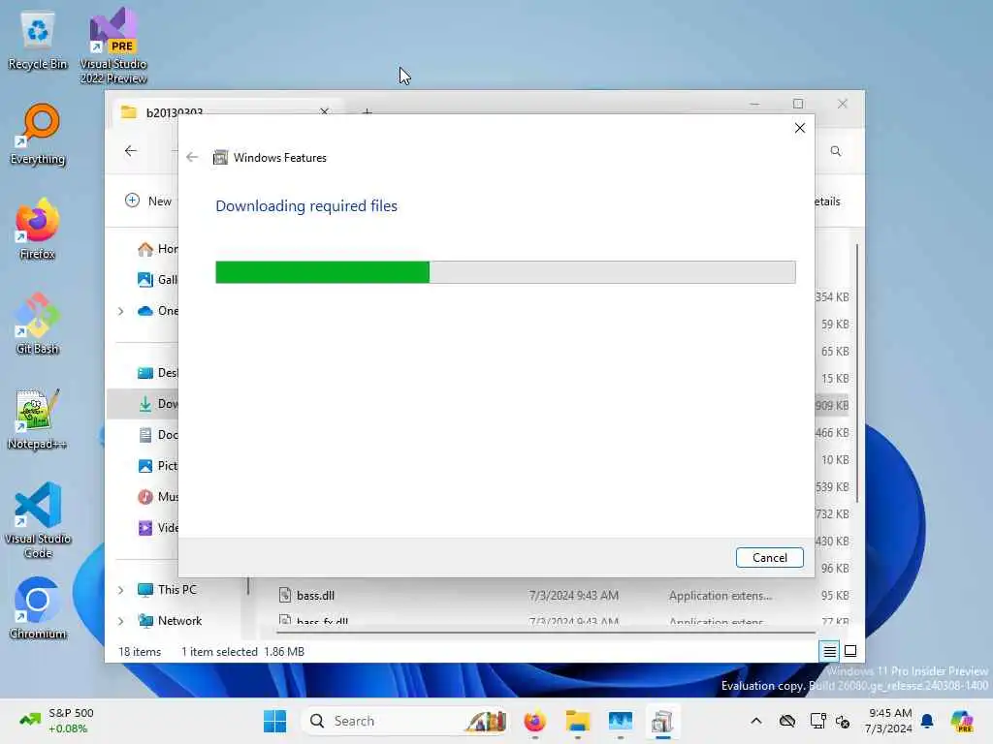This screenshot has height=744, width=993.
Task: Cancel the Windows Features download
Action: pyautogui.click(x=769, y=557)
